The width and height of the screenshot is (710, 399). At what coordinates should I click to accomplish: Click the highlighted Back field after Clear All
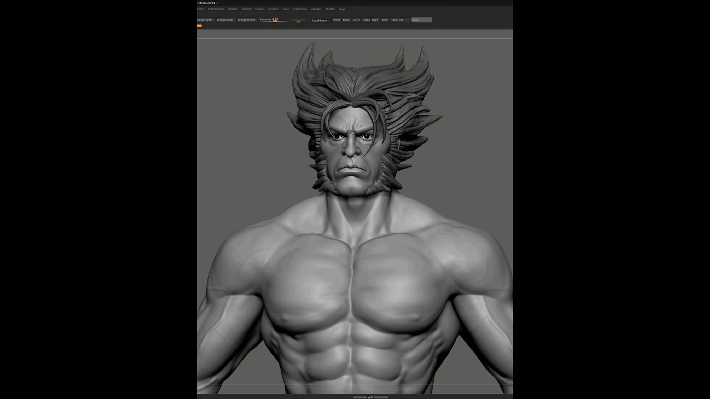pos(422,20)
